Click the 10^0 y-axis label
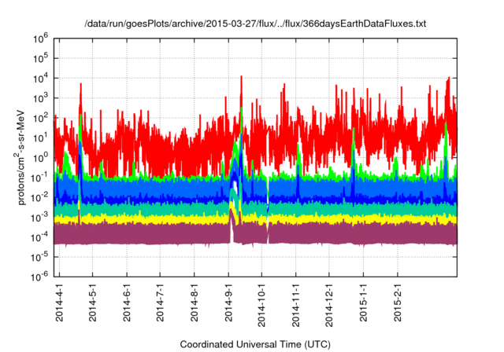The image size is (504, 352). pyautogui.click(x=40, y=159)
